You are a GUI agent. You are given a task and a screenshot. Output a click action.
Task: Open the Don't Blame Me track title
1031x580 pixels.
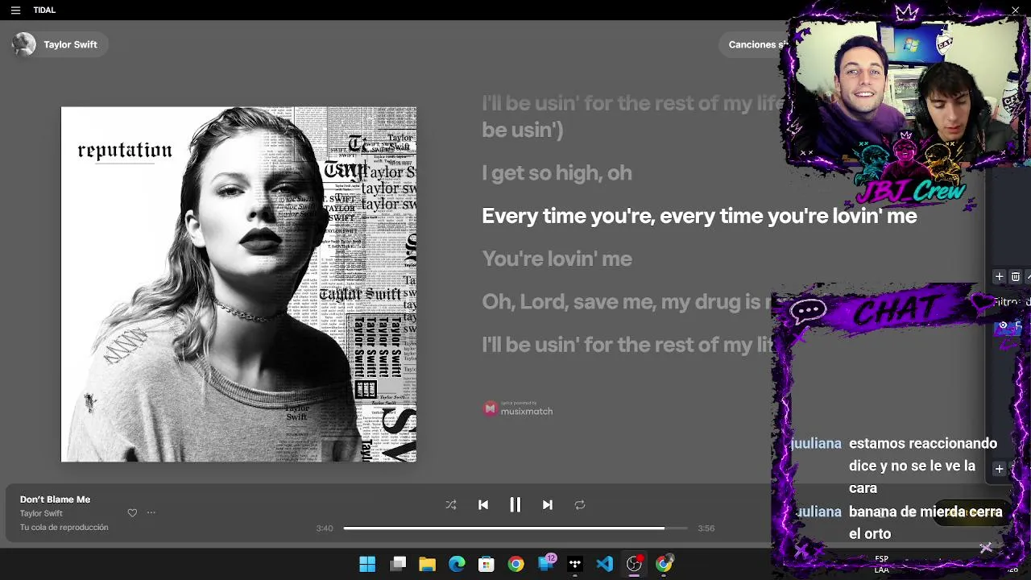point(55,499)
